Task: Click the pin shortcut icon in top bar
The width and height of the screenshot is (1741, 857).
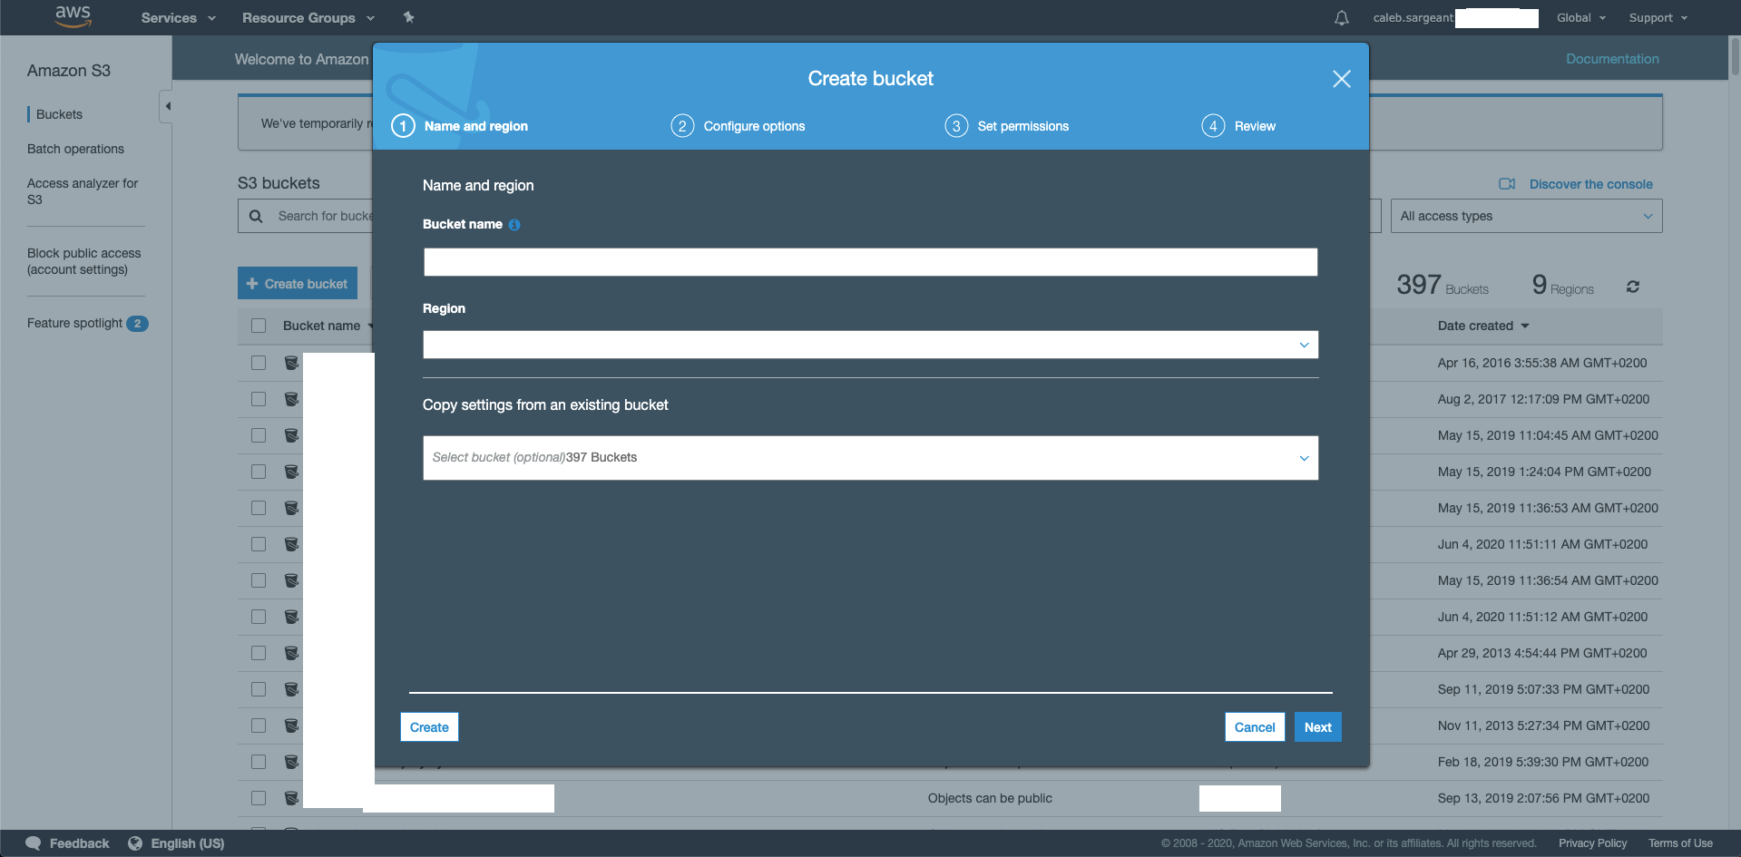Action: point(409,17)
